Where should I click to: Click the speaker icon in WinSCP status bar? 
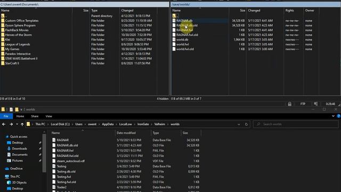[x=316, y=104]
